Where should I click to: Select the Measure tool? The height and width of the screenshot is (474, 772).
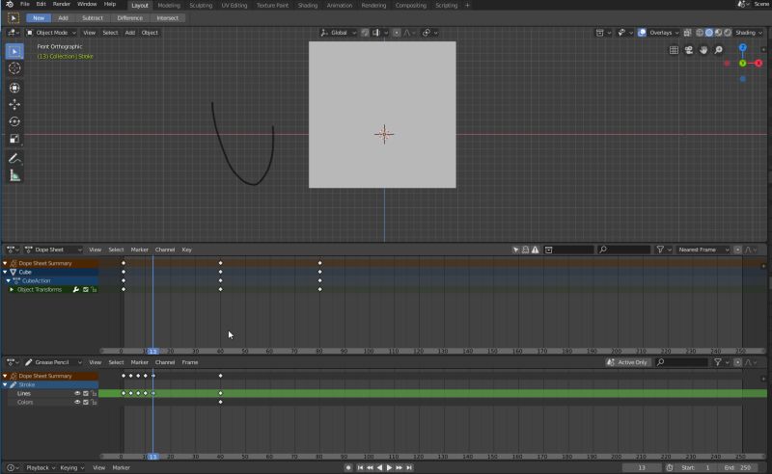coord(14,175)
